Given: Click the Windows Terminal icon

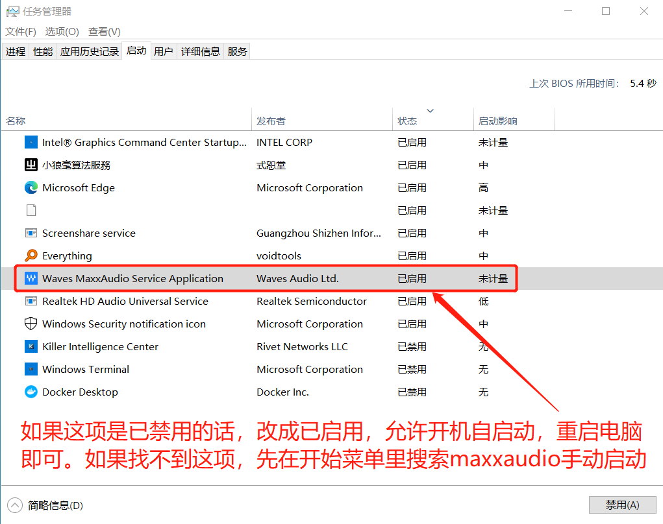Looking at the screenshot, I should [31, 369].
